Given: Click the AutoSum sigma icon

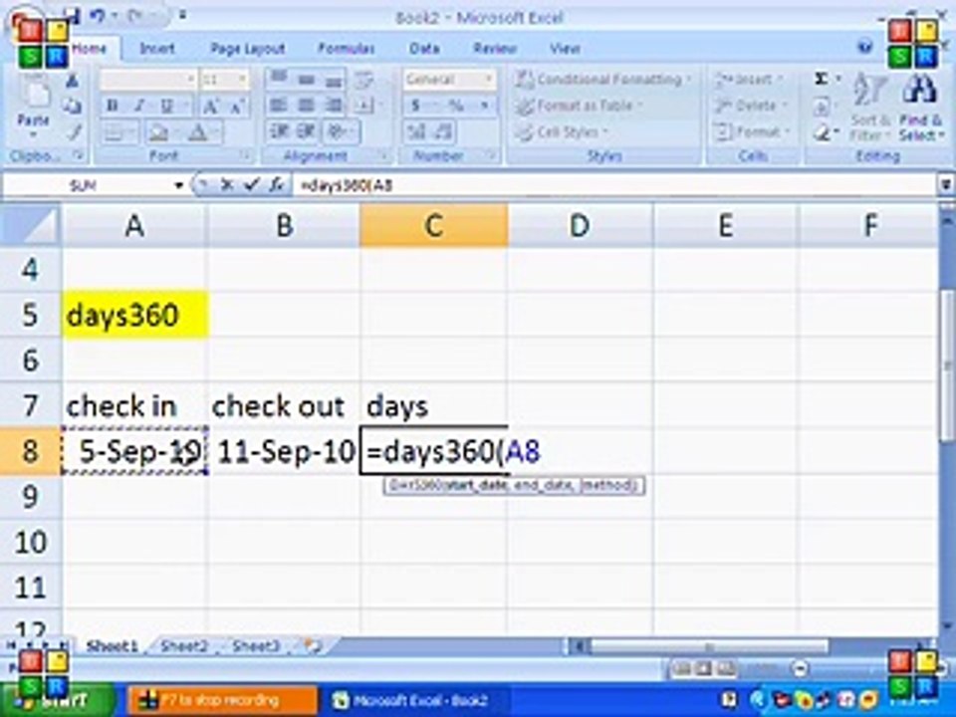Looking at the screenshot, I should [822, 80].
